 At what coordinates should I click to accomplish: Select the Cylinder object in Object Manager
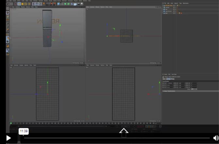point(167,7)
